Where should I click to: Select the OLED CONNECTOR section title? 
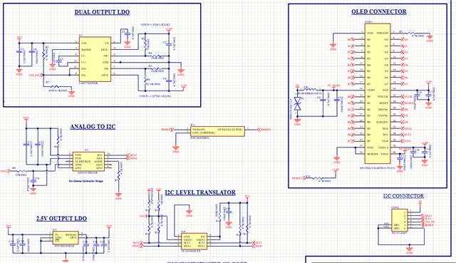click(379, 11)
